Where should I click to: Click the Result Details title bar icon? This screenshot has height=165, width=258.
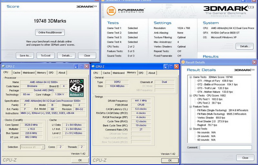pyautogui.click(x=183, y=62)
